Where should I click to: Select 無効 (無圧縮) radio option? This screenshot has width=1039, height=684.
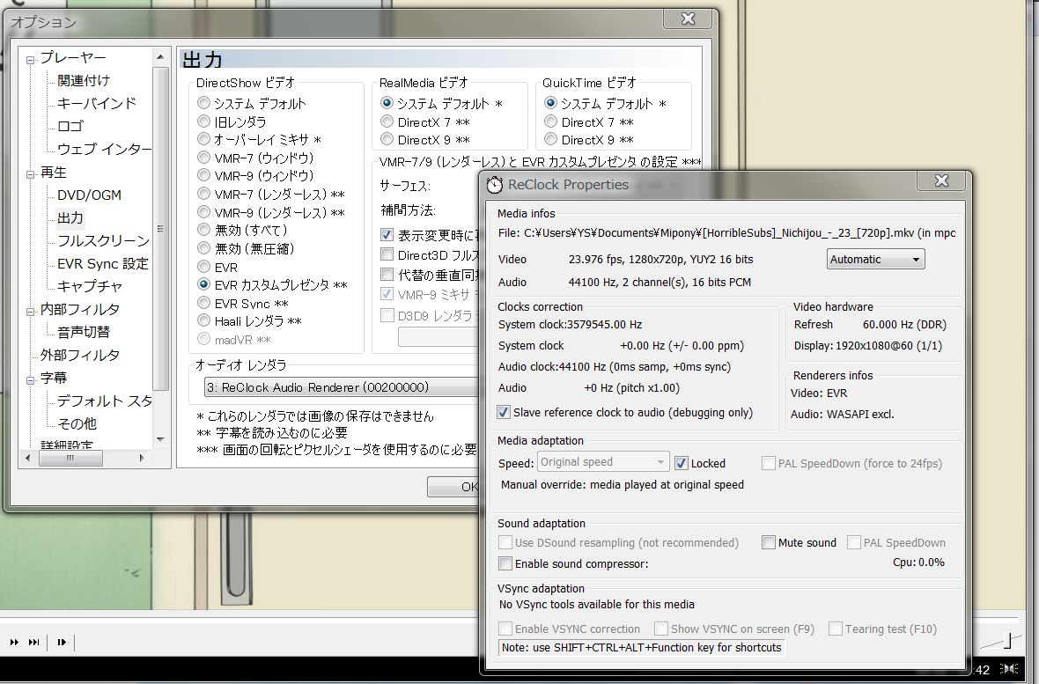click(203, 248)
